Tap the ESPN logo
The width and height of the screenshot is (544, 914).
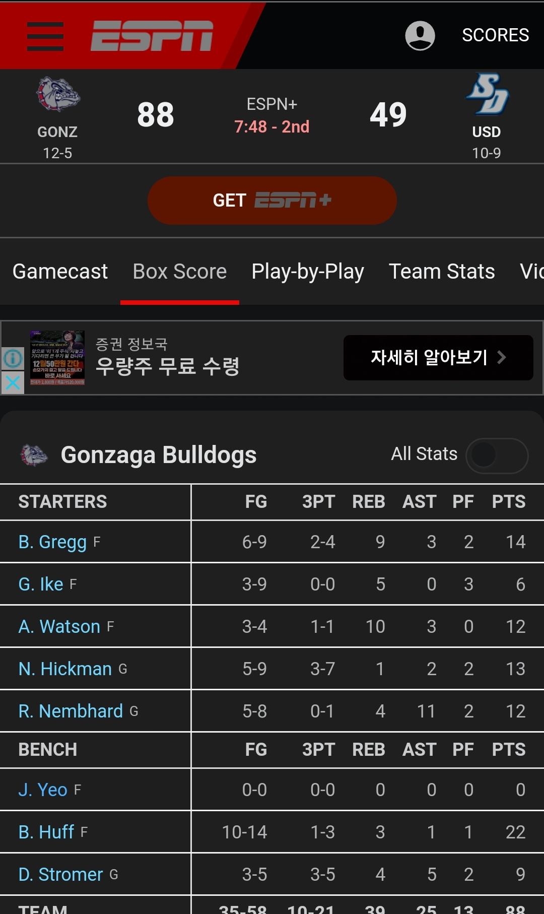(152, 36)
